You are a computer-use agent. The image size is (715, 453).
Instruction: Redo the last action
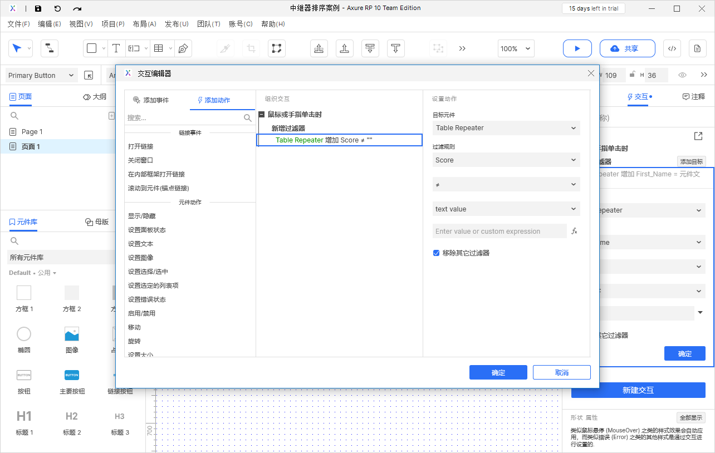(77, 8)
